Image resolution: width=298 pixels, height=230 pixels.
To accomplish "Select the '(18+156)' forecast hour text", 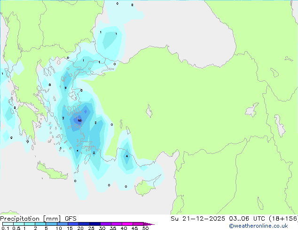I will click(283, 219).
